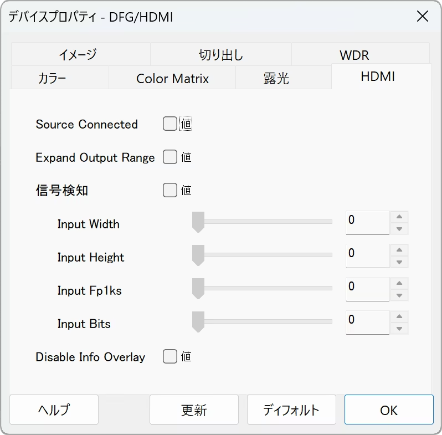
Task: Select the 露光 tab
Action: 276,79
